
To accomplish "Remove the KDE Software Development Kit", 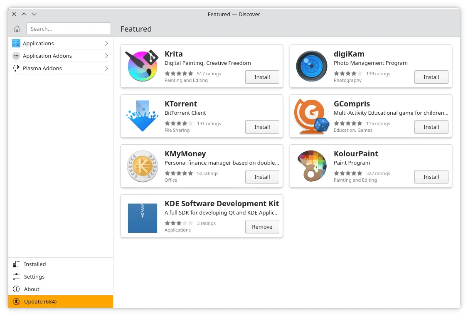I will tap(262, 227).
